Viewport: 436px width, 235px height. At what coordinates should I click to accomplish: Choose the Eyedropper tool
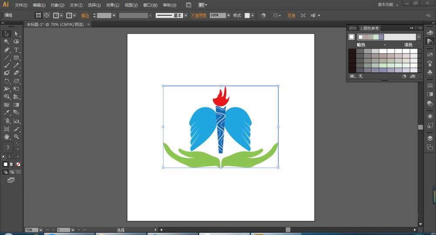[7, 112]
